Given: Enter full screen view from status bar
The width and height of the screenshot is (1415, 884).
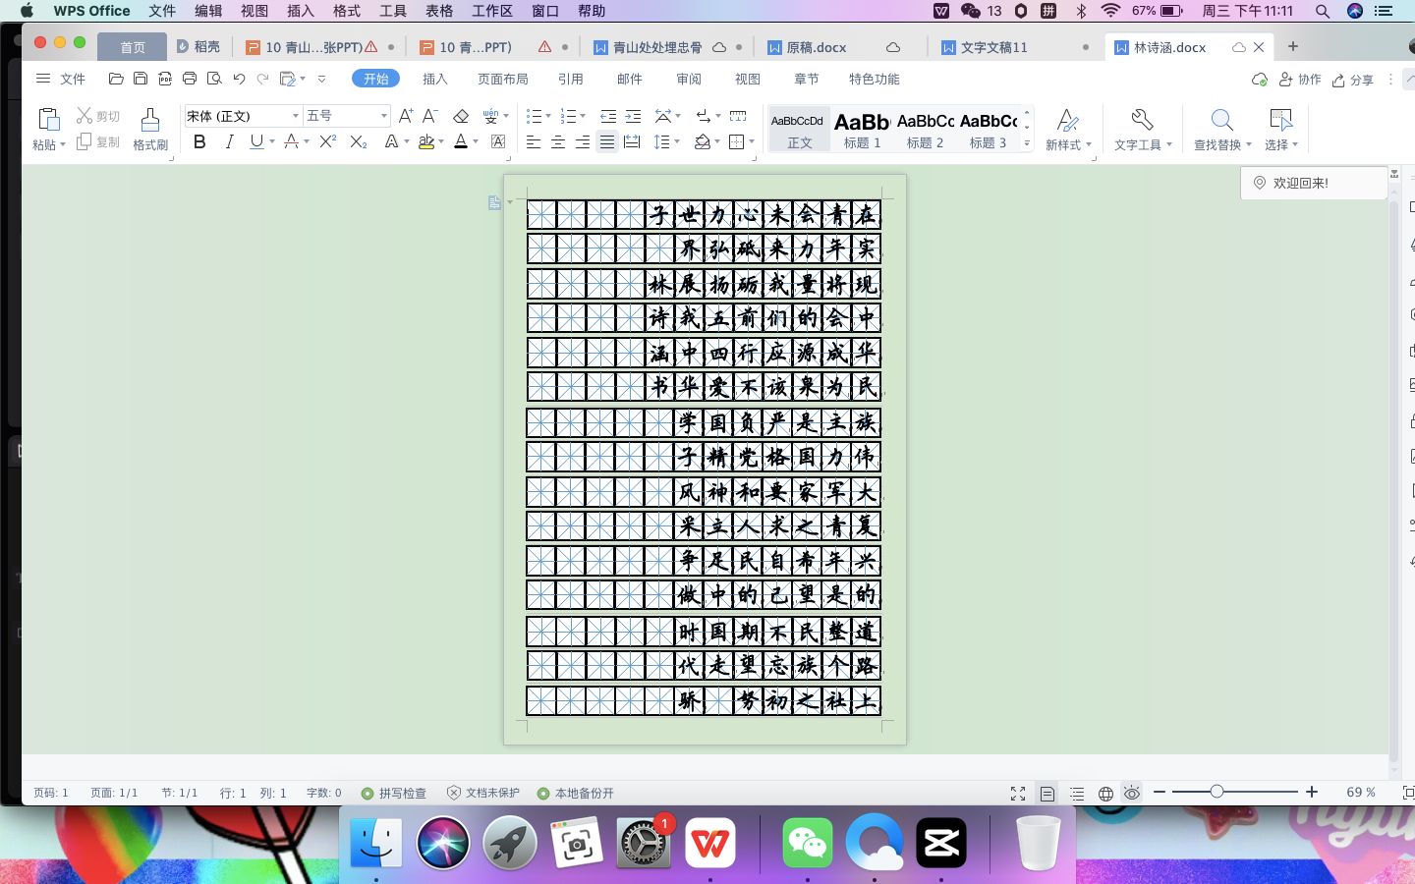Looking at the screenshot, I should (x=1018, y=793).
